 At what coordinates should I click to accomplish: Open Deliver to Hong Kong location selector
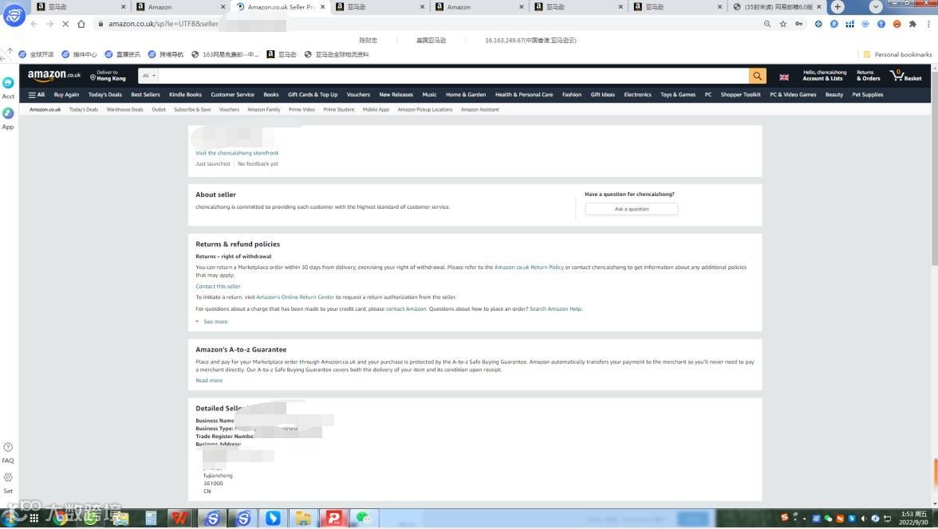[108, 76]
